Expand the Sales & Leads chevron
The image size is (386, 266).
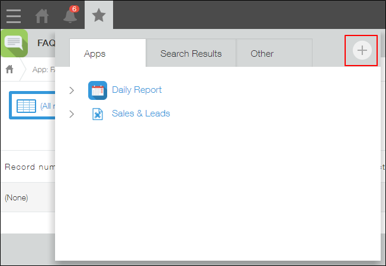click(x=72, y=114)
